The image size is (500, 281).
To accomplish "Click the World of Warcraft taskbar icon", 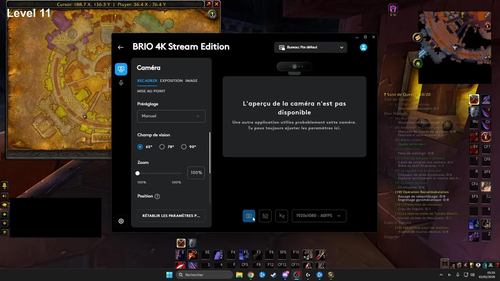I will point(331,275).
